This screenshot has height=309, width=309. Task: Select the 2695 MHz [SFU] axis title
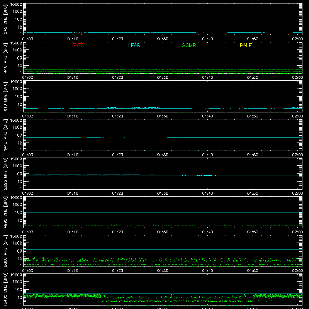[x=5, y=173]
